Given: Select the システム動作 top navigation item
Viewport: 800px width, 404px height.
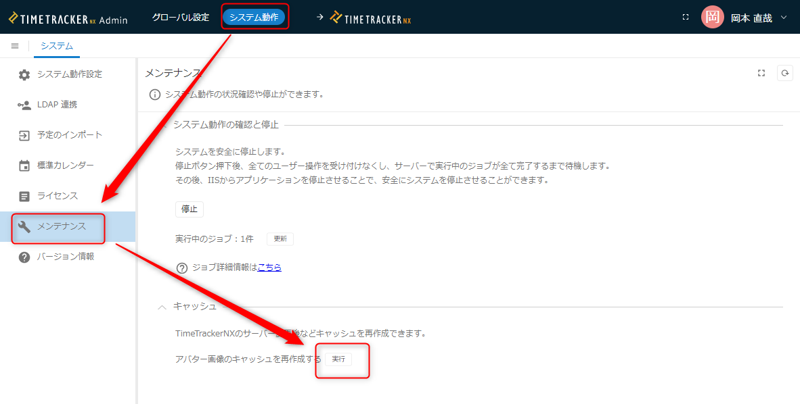Looking at the screenshot, I should click(254, 18).
